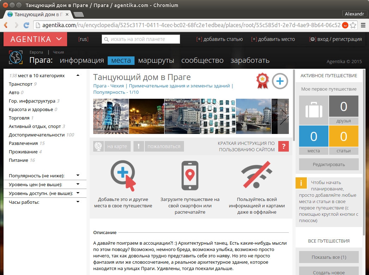Screen dimensions: 369x275
Task: Select the first Dancing House photo thumbnail
Action: coord(111,116)
